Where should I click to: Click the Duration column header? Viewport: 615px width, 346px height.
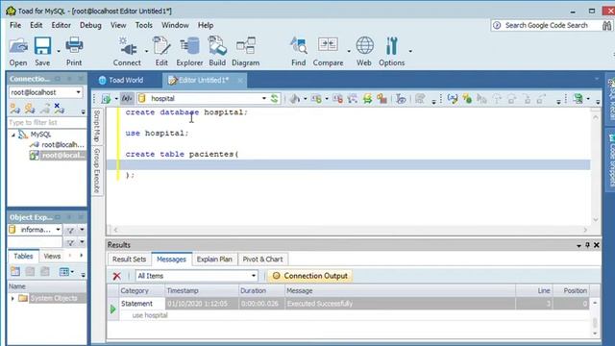pos(261,290)
